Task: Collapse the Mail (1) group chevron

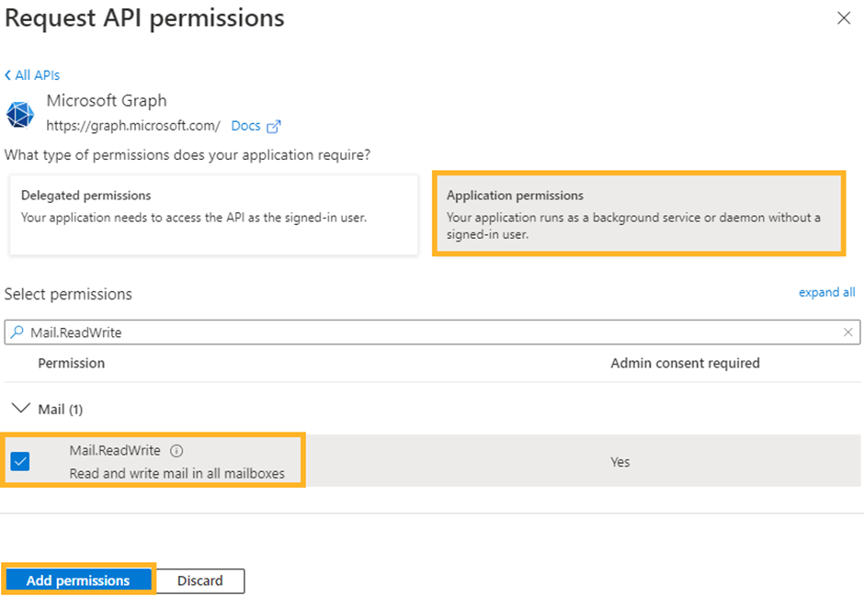Action: tap(20, 410)
